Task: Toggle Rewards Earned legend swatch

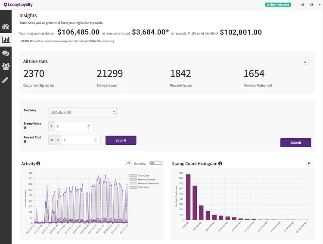Action: tap(133, 180)
